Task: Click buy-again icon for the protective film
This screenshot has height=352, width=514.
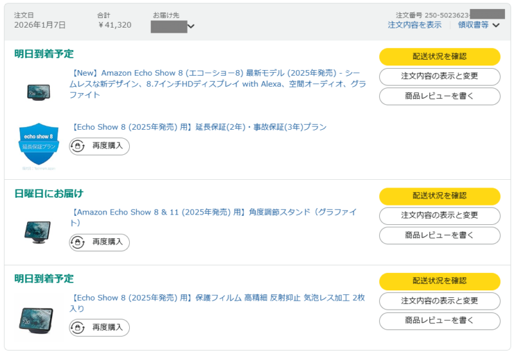Action: click(78, 328)
